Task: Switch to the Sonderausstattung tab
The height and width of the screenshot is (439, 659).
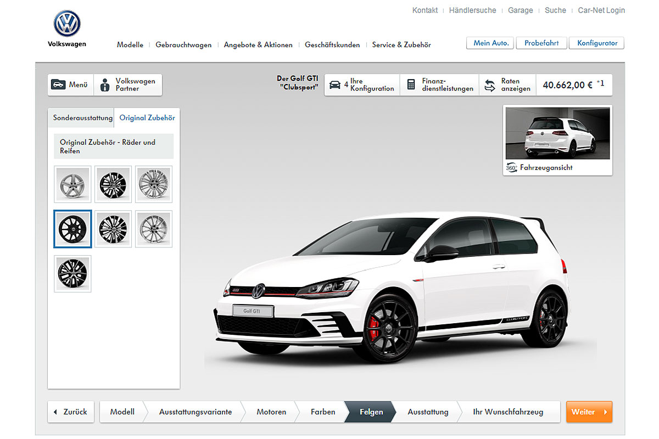Action: (83, 118)
